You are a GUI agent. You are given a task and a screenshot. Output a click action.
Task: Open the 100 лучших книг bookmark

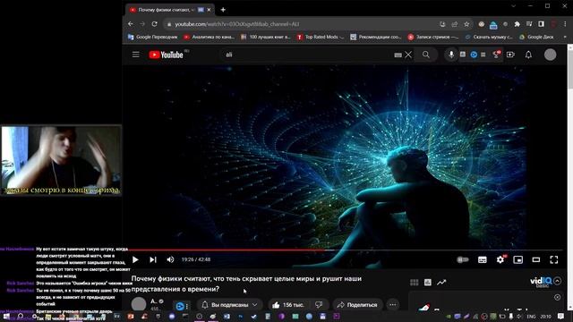click(266, 37)
